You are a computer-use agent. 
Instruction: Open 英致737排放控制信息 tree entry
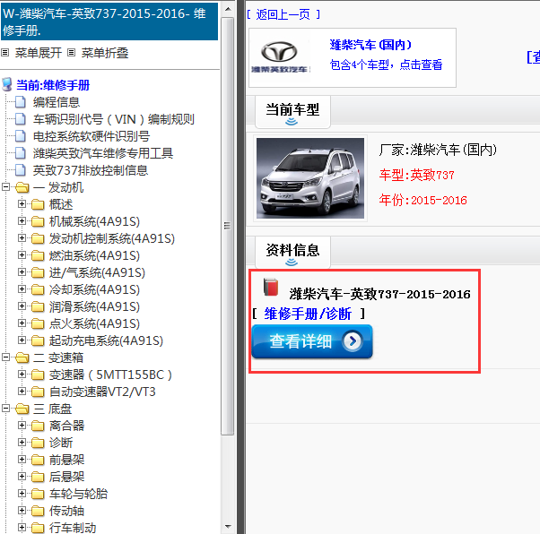[91, 170]
